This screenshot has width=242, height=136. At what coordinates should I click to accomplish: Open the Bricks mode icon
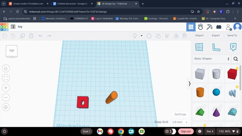pyautogui.click(x=219, y=27)
